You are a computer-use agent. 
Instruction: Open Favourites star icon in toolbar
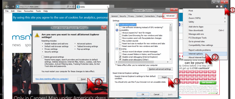tap(221, 7)
